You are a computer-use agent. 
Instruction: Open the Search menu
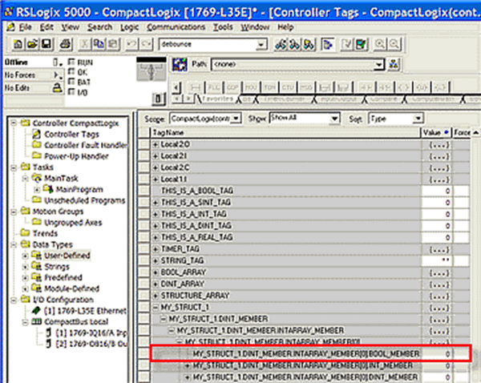pyautogui.click(x=99, y=27)
